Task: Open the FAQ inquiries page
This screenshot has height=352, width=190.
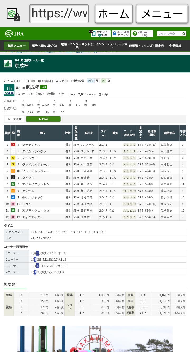Action: [142, 33]
